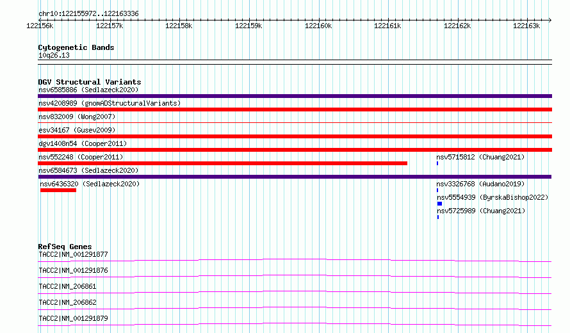Open the nsv832009 (Wong2007) variant label
Screen dimensions: 570x333
coord(77,117)
